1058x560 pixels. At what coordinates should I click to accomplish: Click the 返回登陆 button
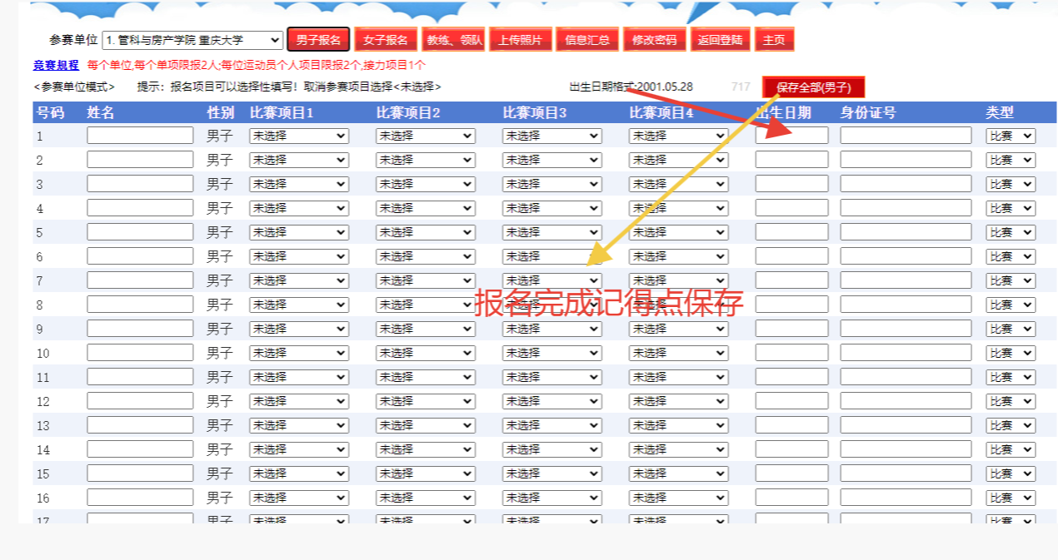coord(721,40)
